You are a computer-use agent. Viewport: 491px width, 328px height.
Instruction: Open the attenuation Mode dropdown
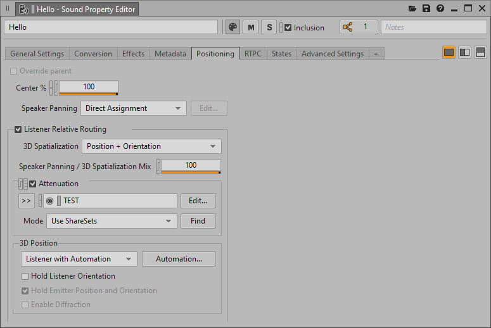coord(112,221)
